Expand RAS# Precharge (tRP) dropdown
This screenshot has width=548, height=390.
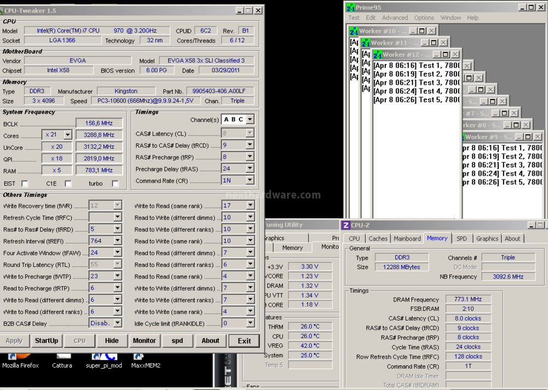click(250, 157)
